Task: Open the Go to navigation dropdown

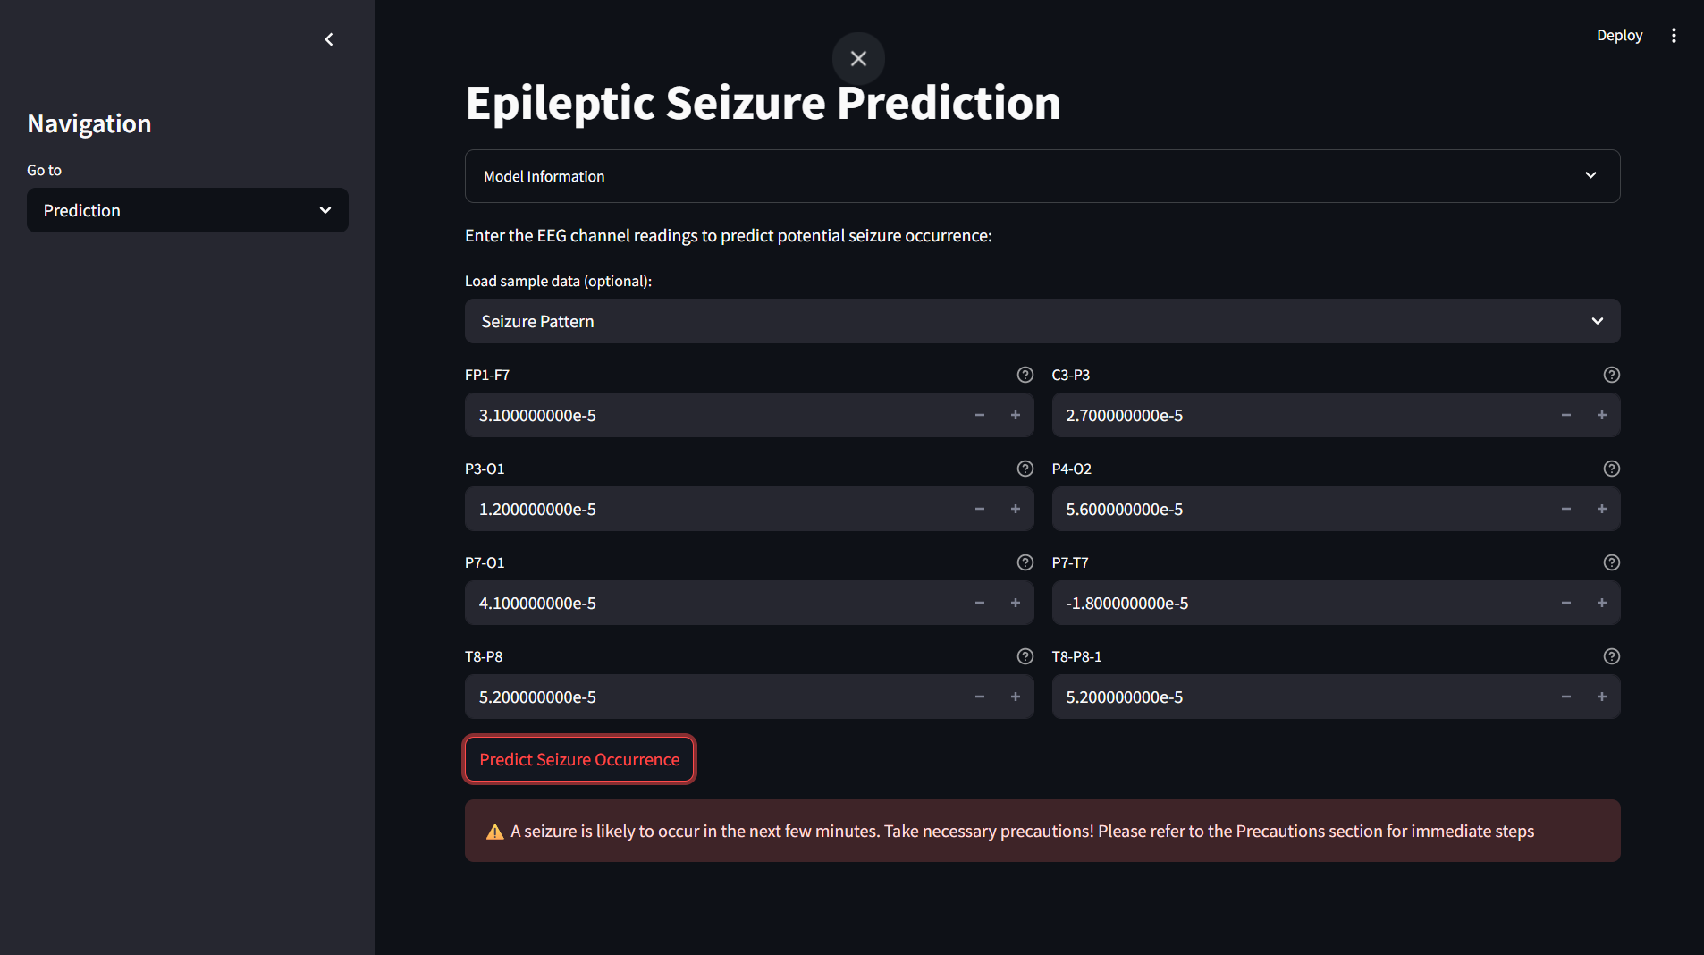Action: tap(188, 210)
